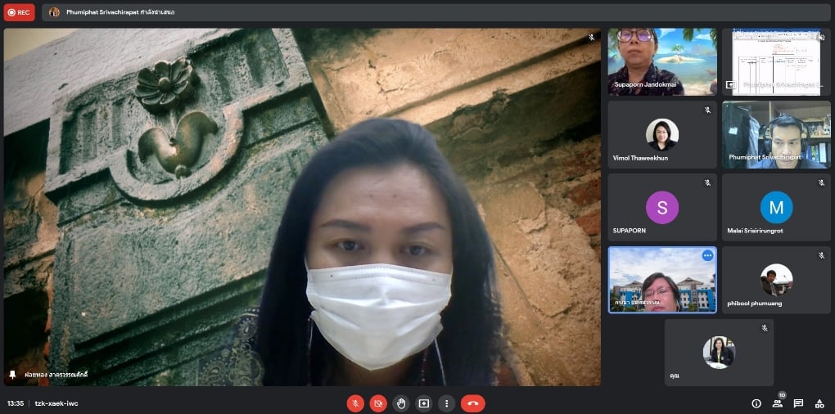
Task: Click the meeting code tzk-xaek-iwc
Action: (56, 403)
